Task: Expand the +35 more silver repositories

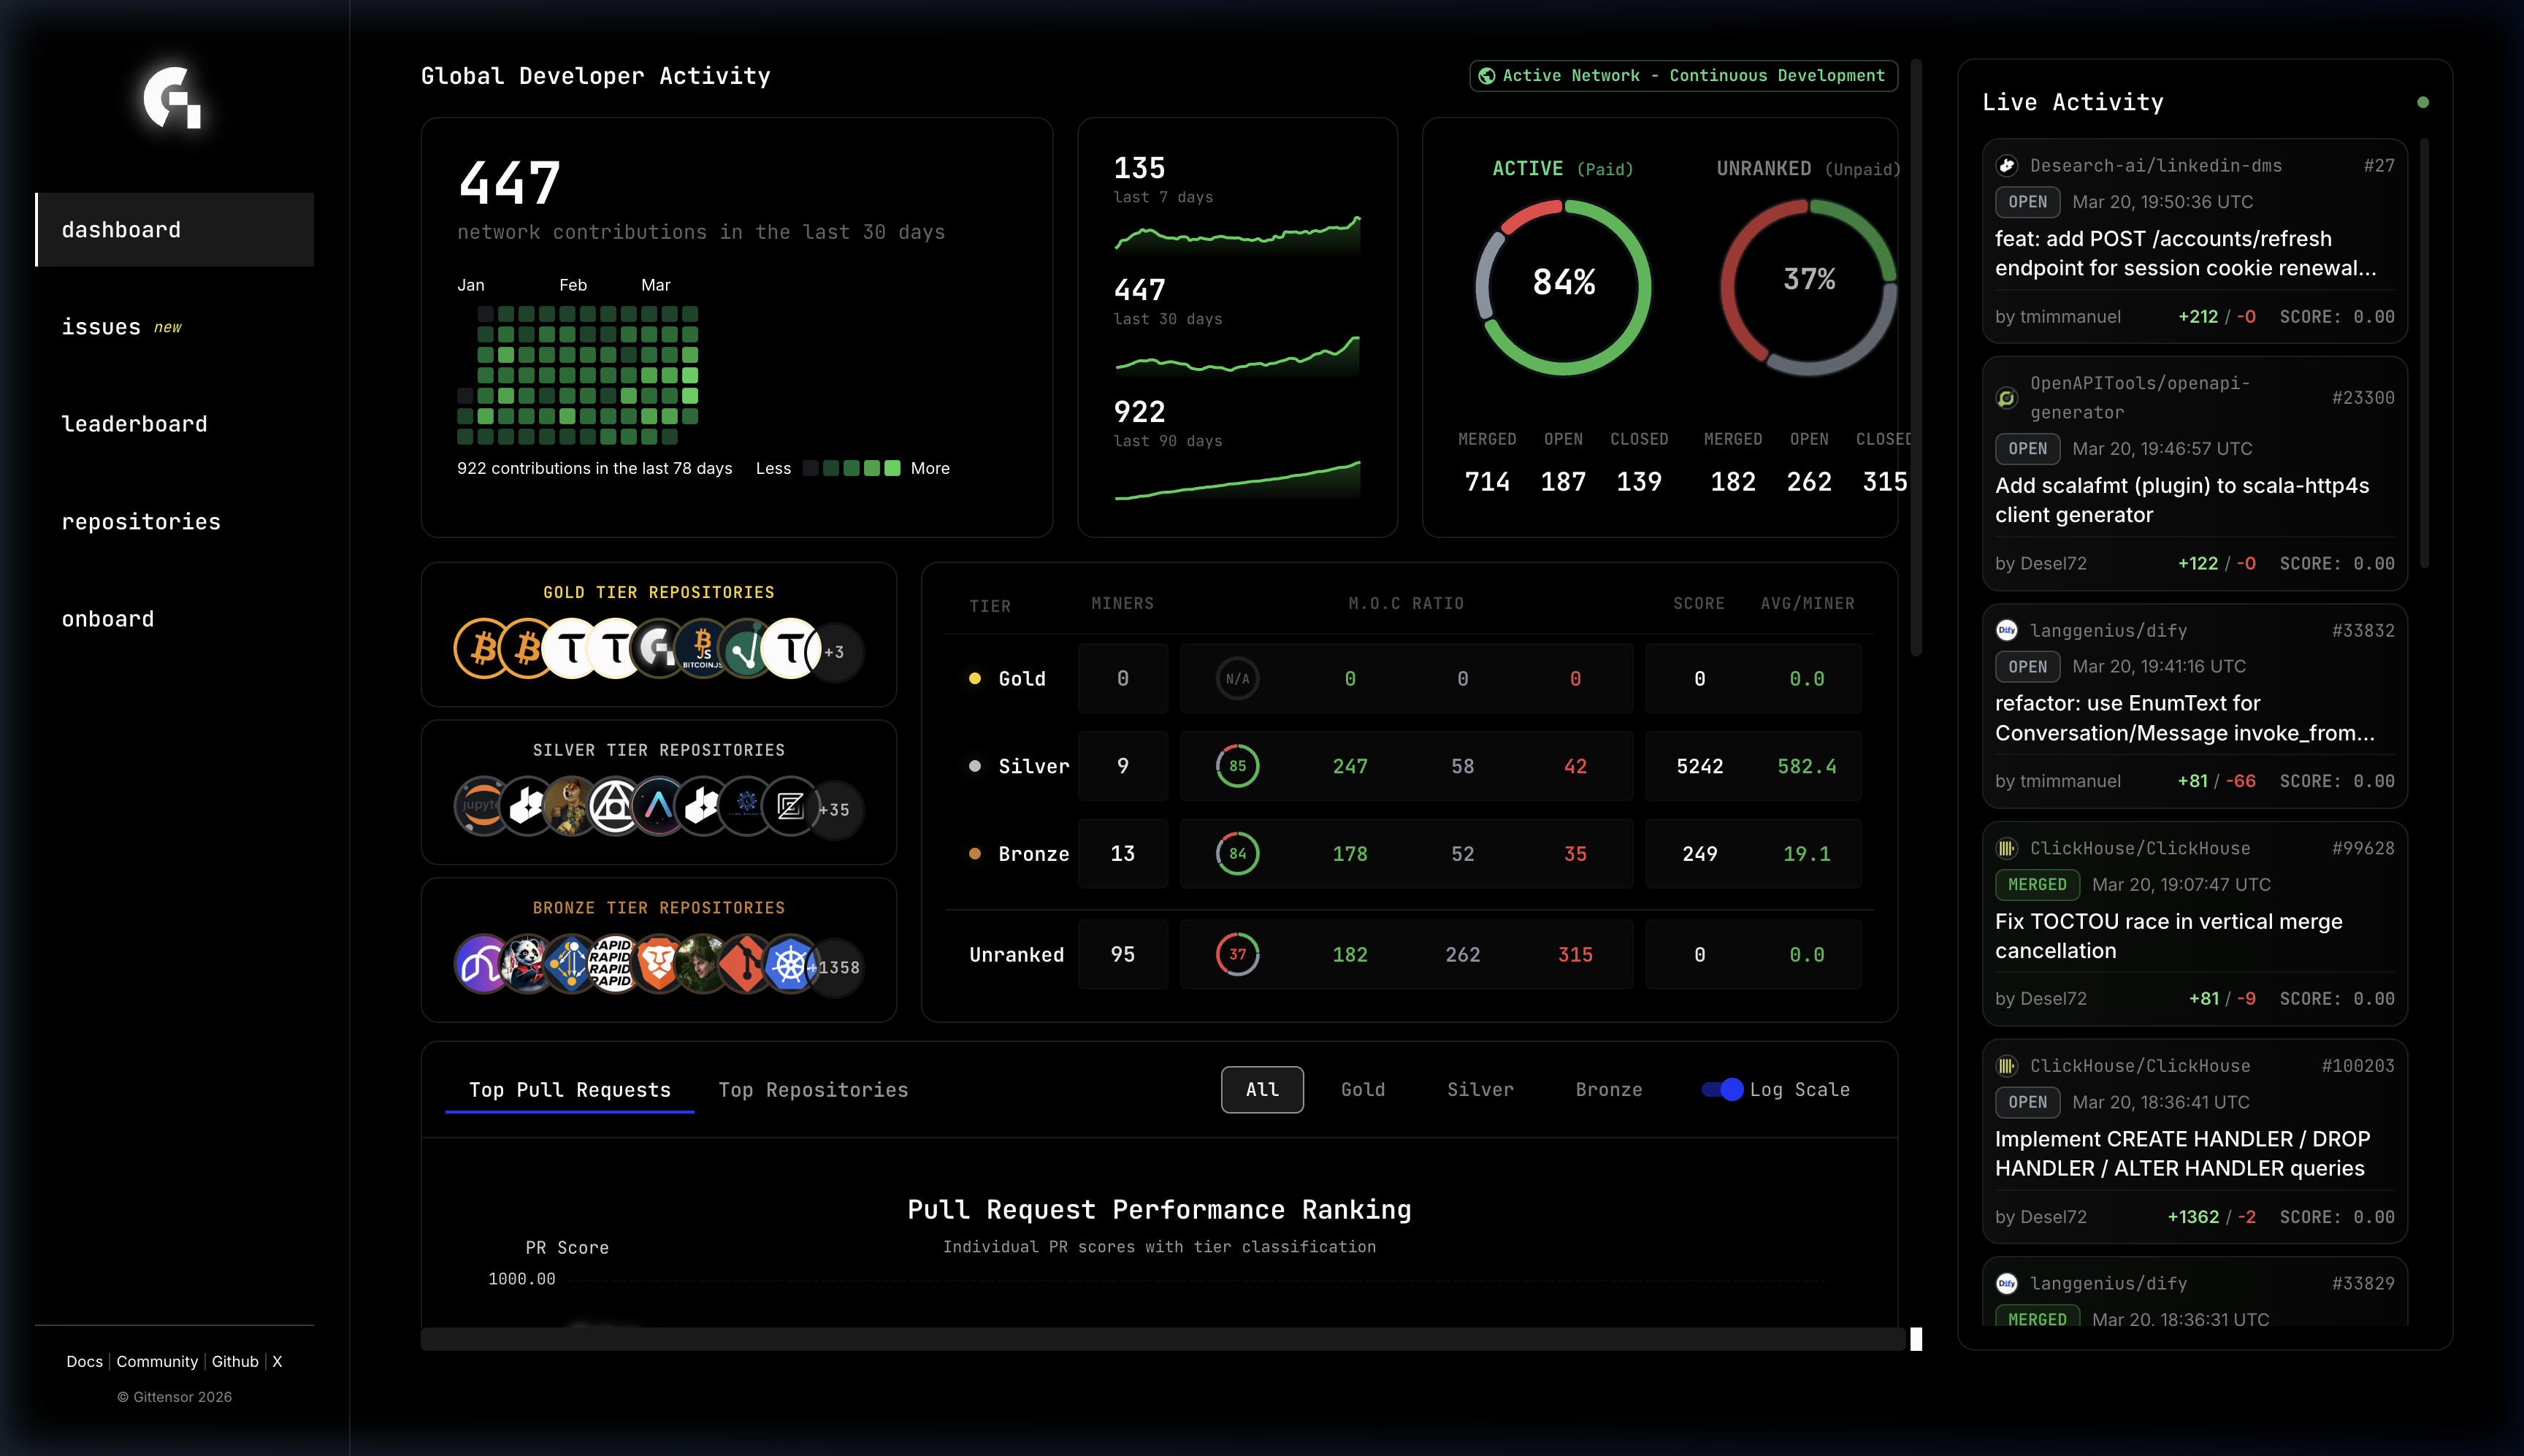Action: click(836, 810)
